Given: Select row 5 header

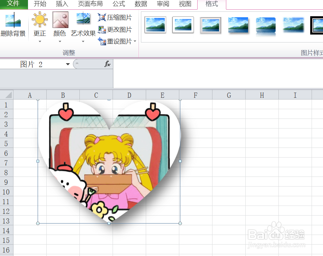Looking at the screenshot, I should pyautogui.click(x=6, y=143).
